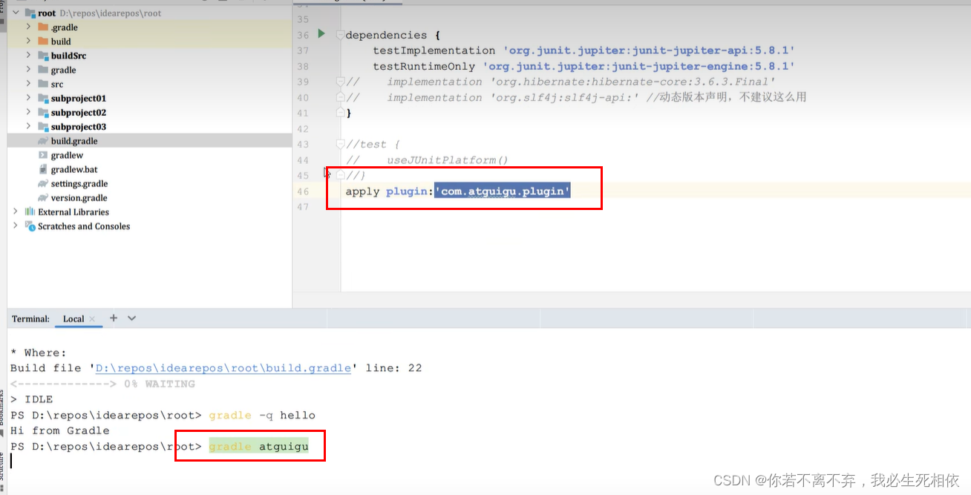Click the hibernate-core commented line
971x495 pixels.
pyautogui.click(x=561, y=82)
